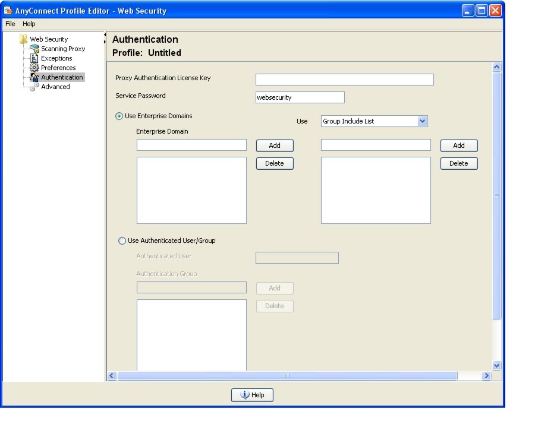Click the Advanced gears icon

coord(34,87)
